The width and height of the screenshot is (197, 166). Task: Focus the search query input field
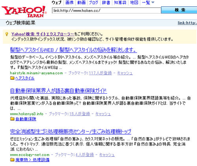(x=106, y=10)
